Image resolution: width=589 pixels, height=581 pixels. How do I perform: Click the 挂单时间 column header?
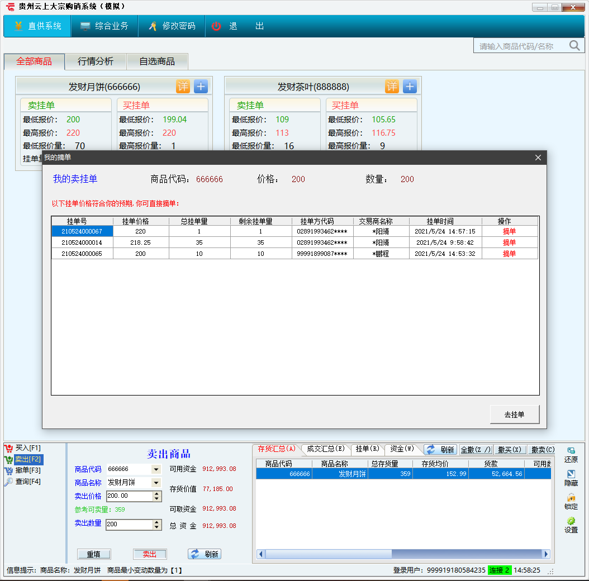tap(445, 221)
